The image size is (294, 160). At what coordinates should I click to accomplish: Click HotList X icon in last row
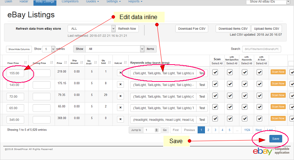[120, 120]
